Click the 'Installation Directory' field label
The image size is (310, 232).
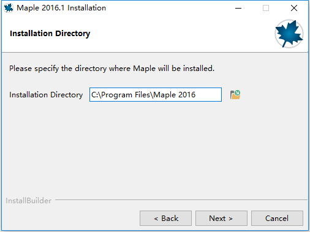46,95
